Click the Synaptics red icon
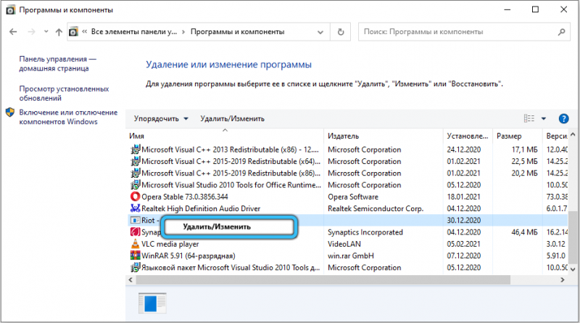580x323 pixels. coord(136,232)
